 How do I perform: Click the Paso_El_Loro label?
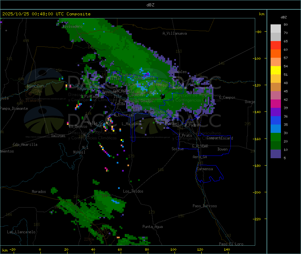coord(231,244)
